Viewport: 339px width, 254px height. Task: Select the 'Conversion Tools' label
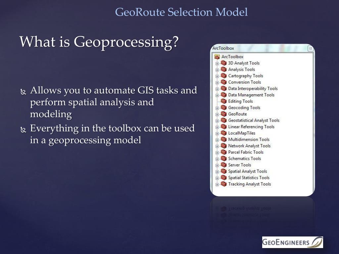[245, 82]
